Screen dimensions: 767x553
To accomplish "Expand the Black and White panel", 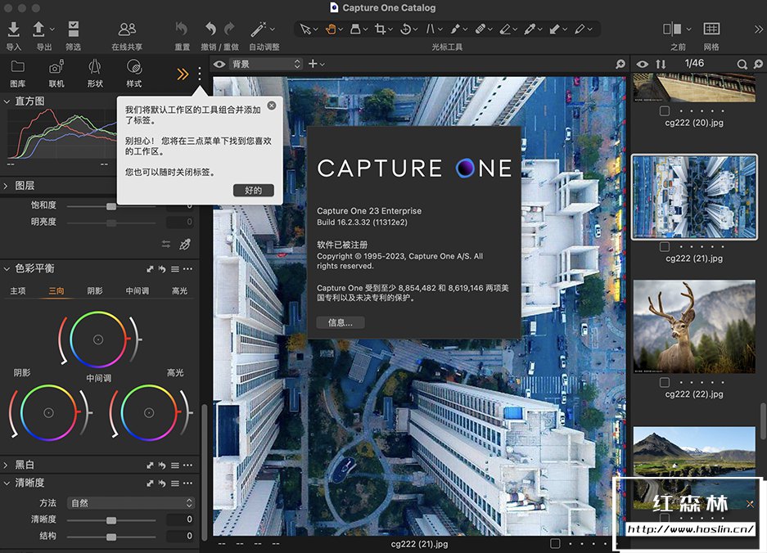I will tap(7, 465).
